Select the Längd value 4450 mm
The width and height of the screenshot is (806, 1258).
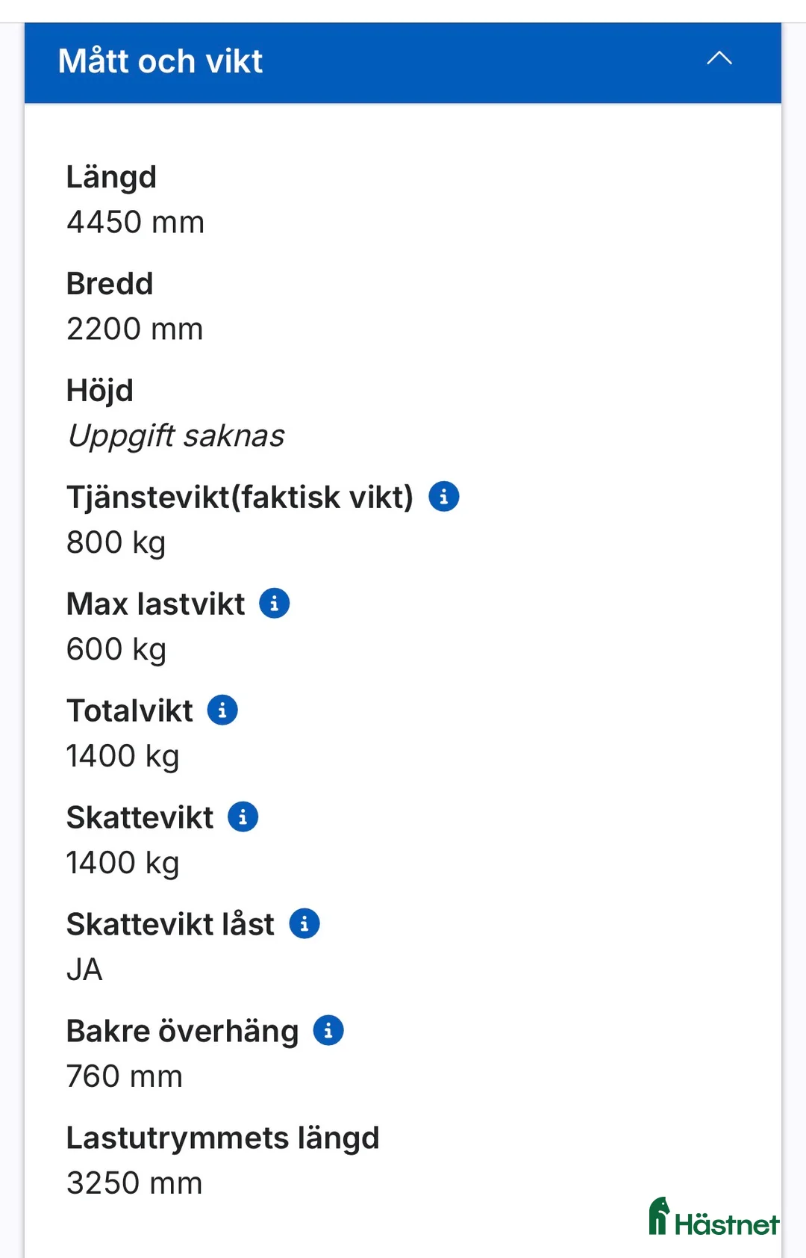tap(135, 221)
